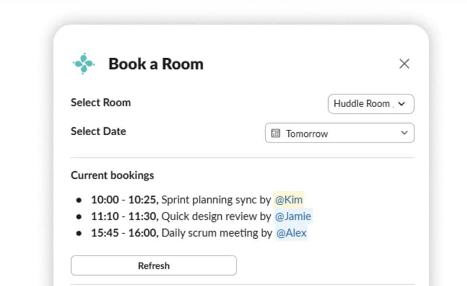Click the Huddle Room dropdown chevron

(x=402, y=104)
